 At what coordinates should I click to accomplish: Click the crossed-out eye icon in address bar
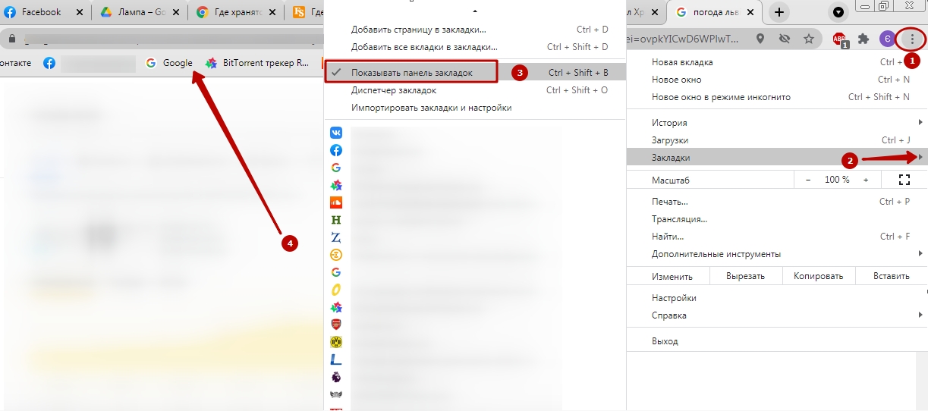(x=785, y=39)
